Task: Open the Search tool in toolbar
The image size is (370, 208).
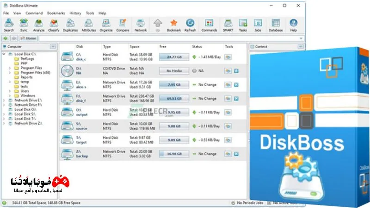Action: tap(9, 25)
